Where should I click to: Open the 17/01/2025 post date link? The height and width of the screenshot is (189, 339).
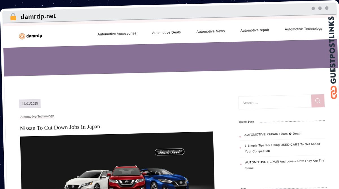(x=30, y=104)
